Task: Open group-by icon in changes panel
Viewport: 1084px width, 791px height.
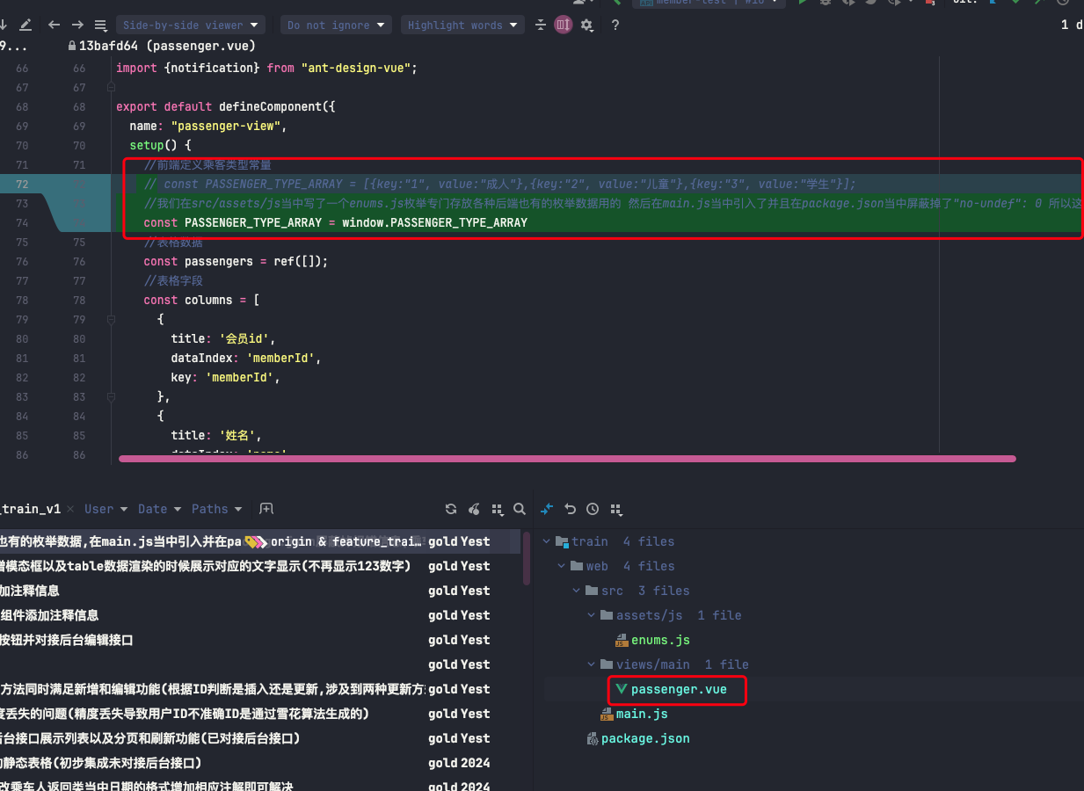Action: tap(615, 509)
